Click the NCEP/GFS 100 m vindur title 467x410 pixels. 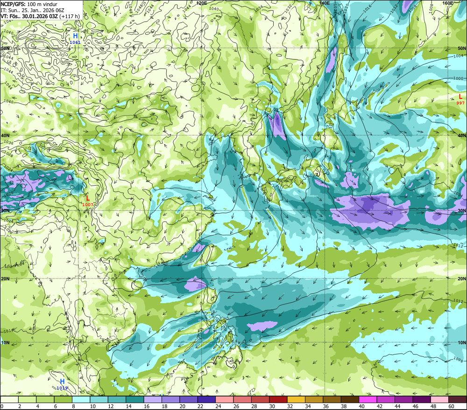pyautogui.click(x=29, y=4)
